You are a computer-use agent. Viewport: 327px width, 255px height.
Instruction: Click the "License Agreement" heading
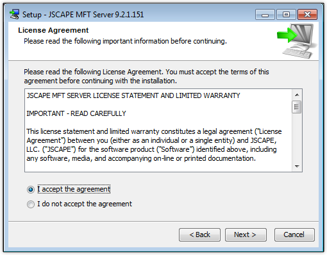click(53, 30)
